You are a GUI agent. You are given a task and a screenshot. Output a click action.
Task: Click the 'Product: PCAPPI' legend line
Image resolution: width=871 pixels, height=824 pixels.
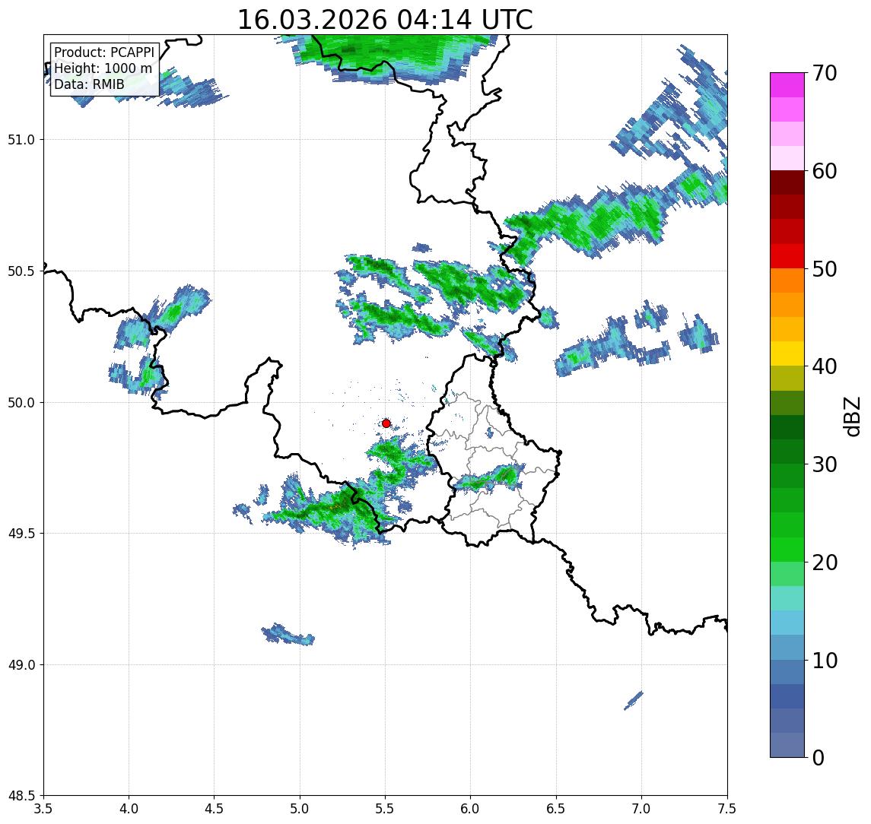[x=104, y=52]
